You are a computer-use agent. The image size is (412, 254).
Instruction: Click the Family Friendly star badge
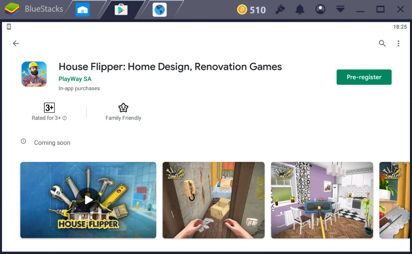[x=123, y=108]
